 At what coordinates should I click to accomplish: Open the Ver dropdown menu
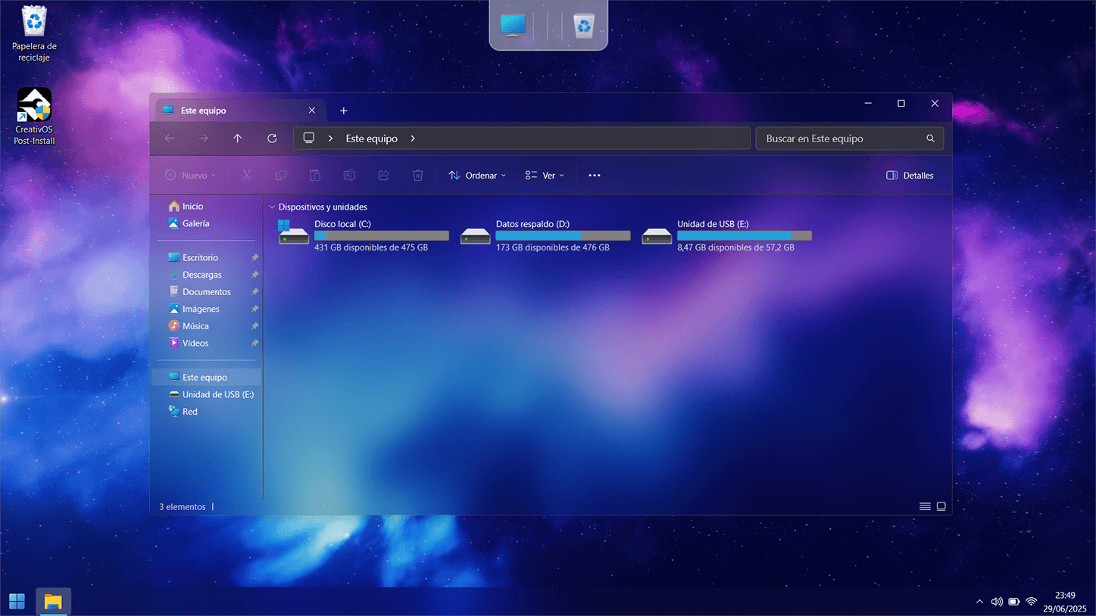tap(545, 176)
